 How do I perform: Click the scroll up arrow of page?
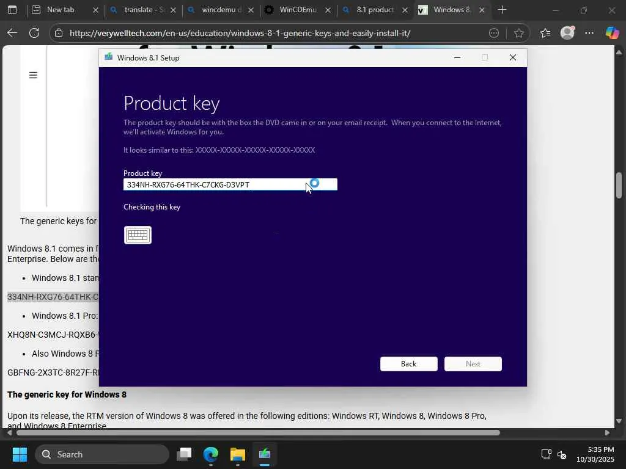(x=619, y=53)
